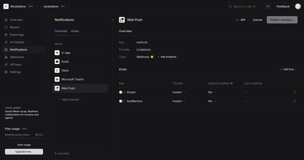Image resolution: width=304 pixels, height=160 pixels.
Task: Click the Event logs icon
Action: coord(6,35)
